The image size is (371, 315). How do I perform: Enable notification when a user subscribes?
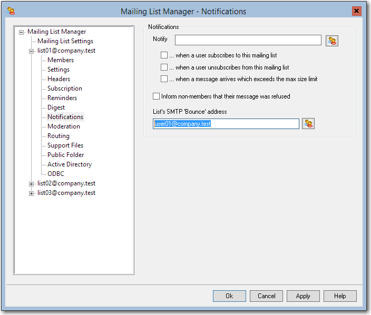tap(164, 55)
